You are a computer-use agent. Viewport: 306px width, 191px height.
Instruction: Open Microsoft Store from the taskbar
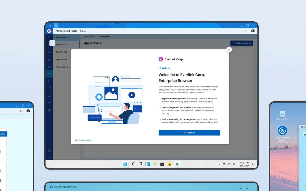tap(162, 164)
